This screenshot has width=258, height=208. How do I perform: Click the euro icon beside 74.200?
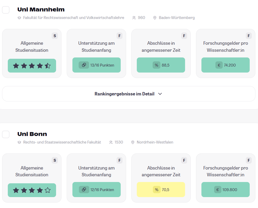[x=219, y=65]
